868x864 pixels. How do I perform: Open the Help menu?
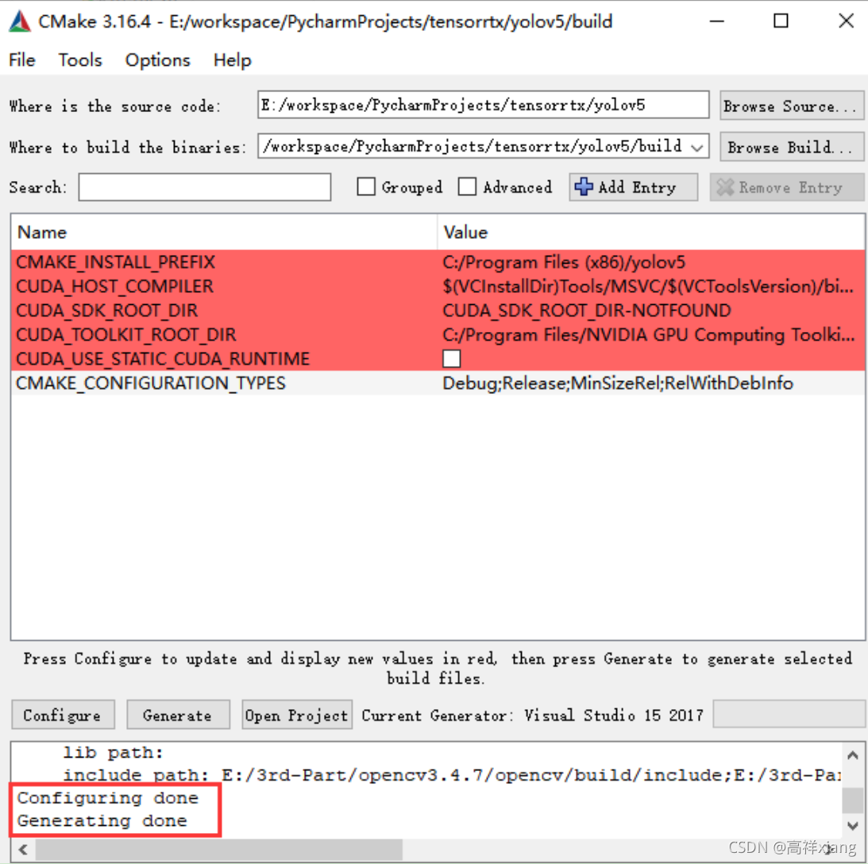click(x=233, y=60)
